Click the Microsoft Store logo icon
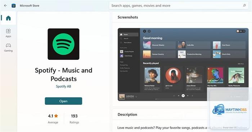This screenshot has width=252, height=132. click(14, 6)
